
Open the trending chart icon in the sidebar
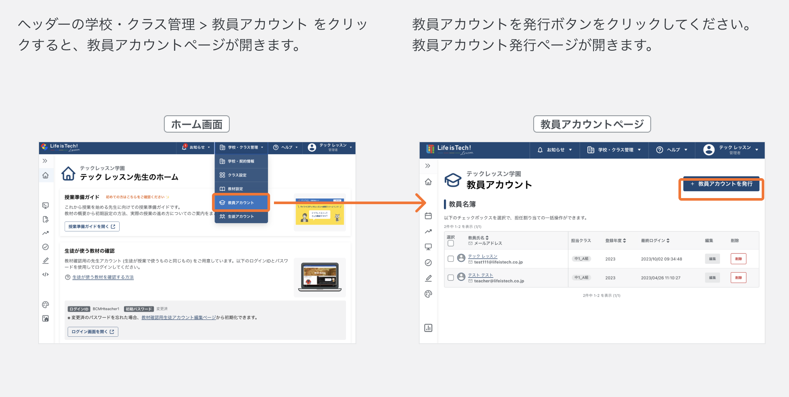46,233
